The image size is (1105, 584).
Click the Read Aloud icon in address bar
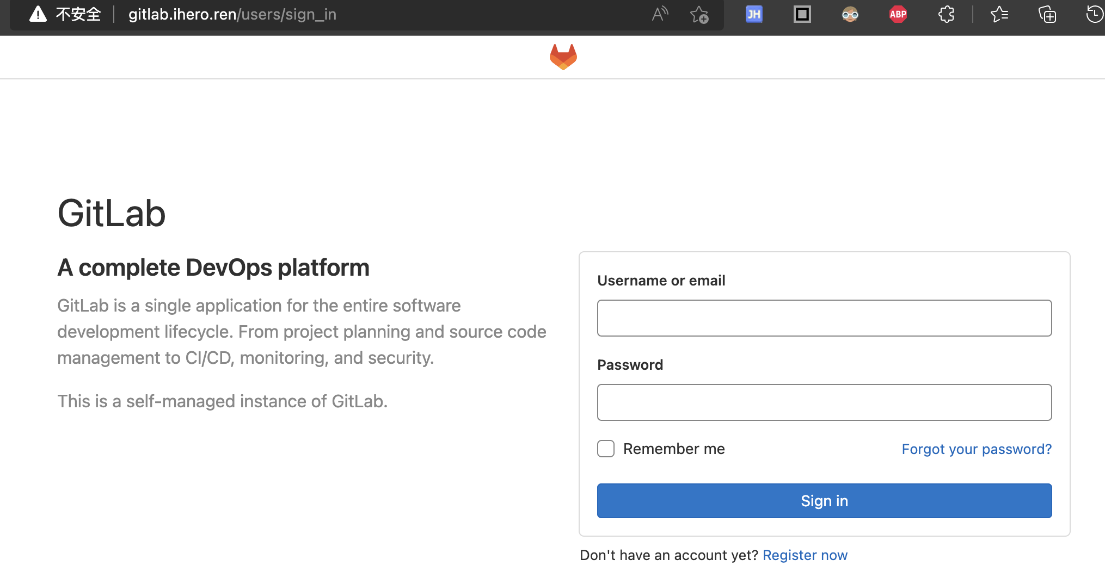pyautogui.click(x=660, y=14)
